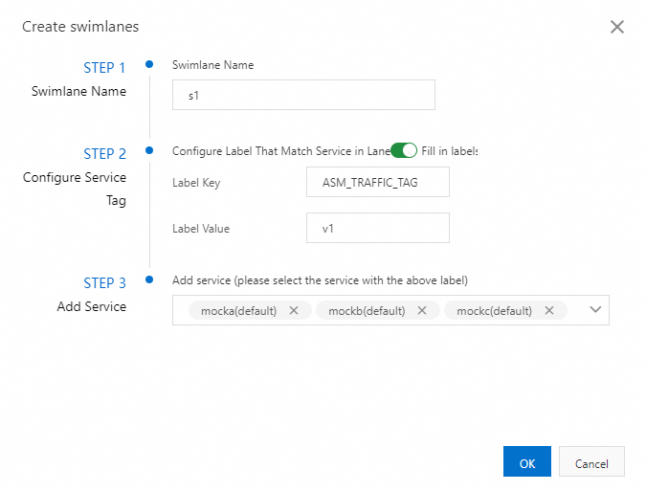Expand the Add service dropdown arrow
646x491 pixels.
point(595,309)
